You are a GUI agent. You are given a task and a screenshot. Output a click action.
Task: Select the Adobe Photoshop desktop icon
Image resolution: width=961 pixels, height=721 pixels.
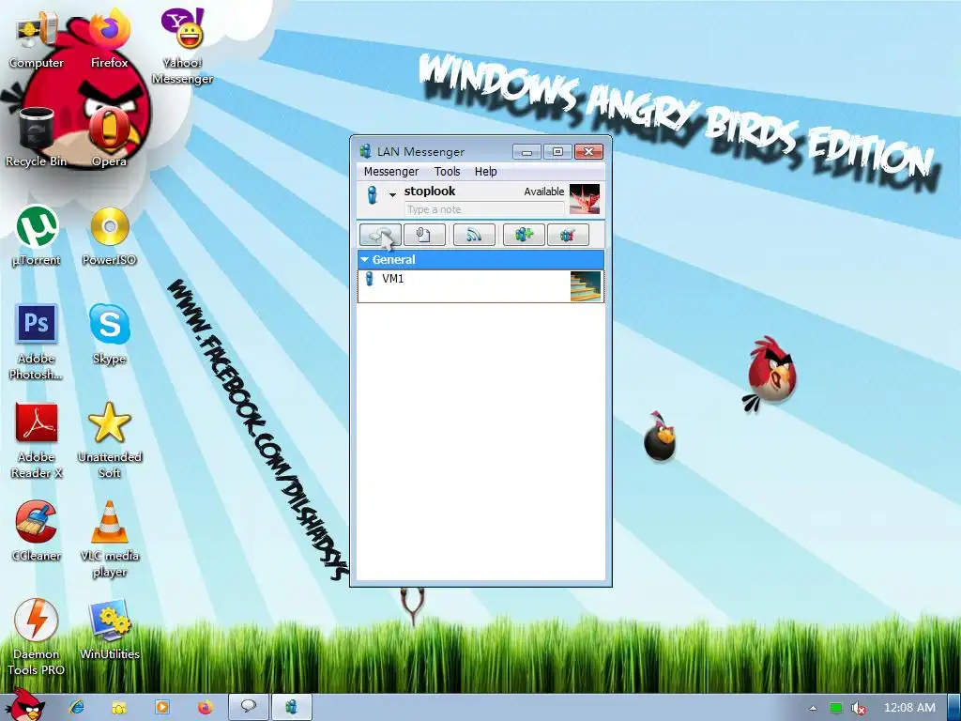pyautogui.click(x=37, y=342)
